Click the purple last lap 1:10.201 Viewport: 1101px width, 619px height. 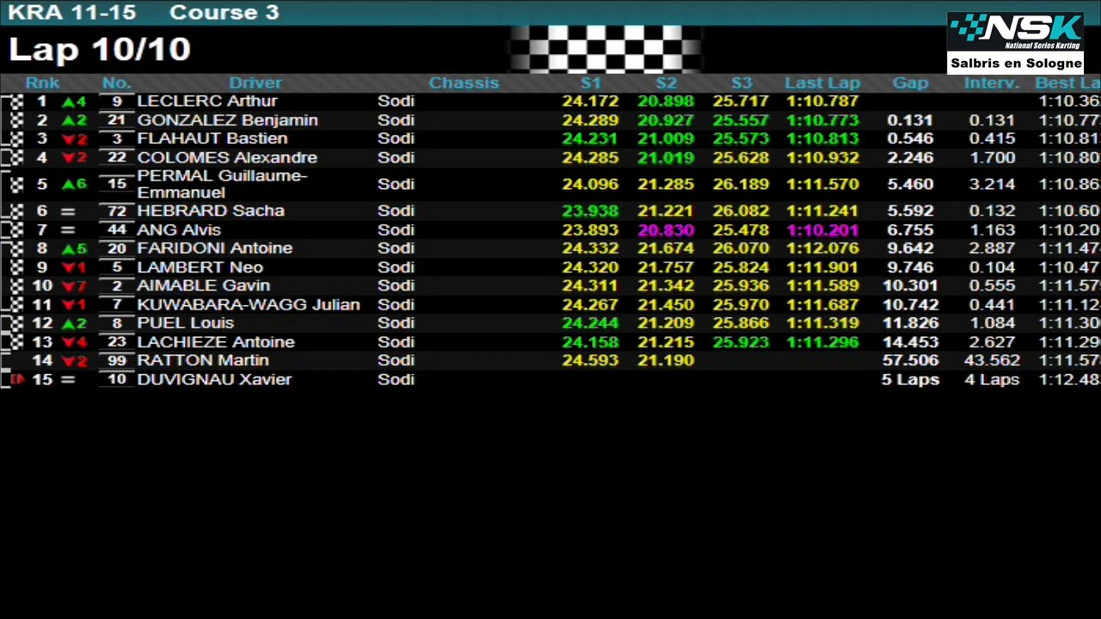[x=822, y=230]
